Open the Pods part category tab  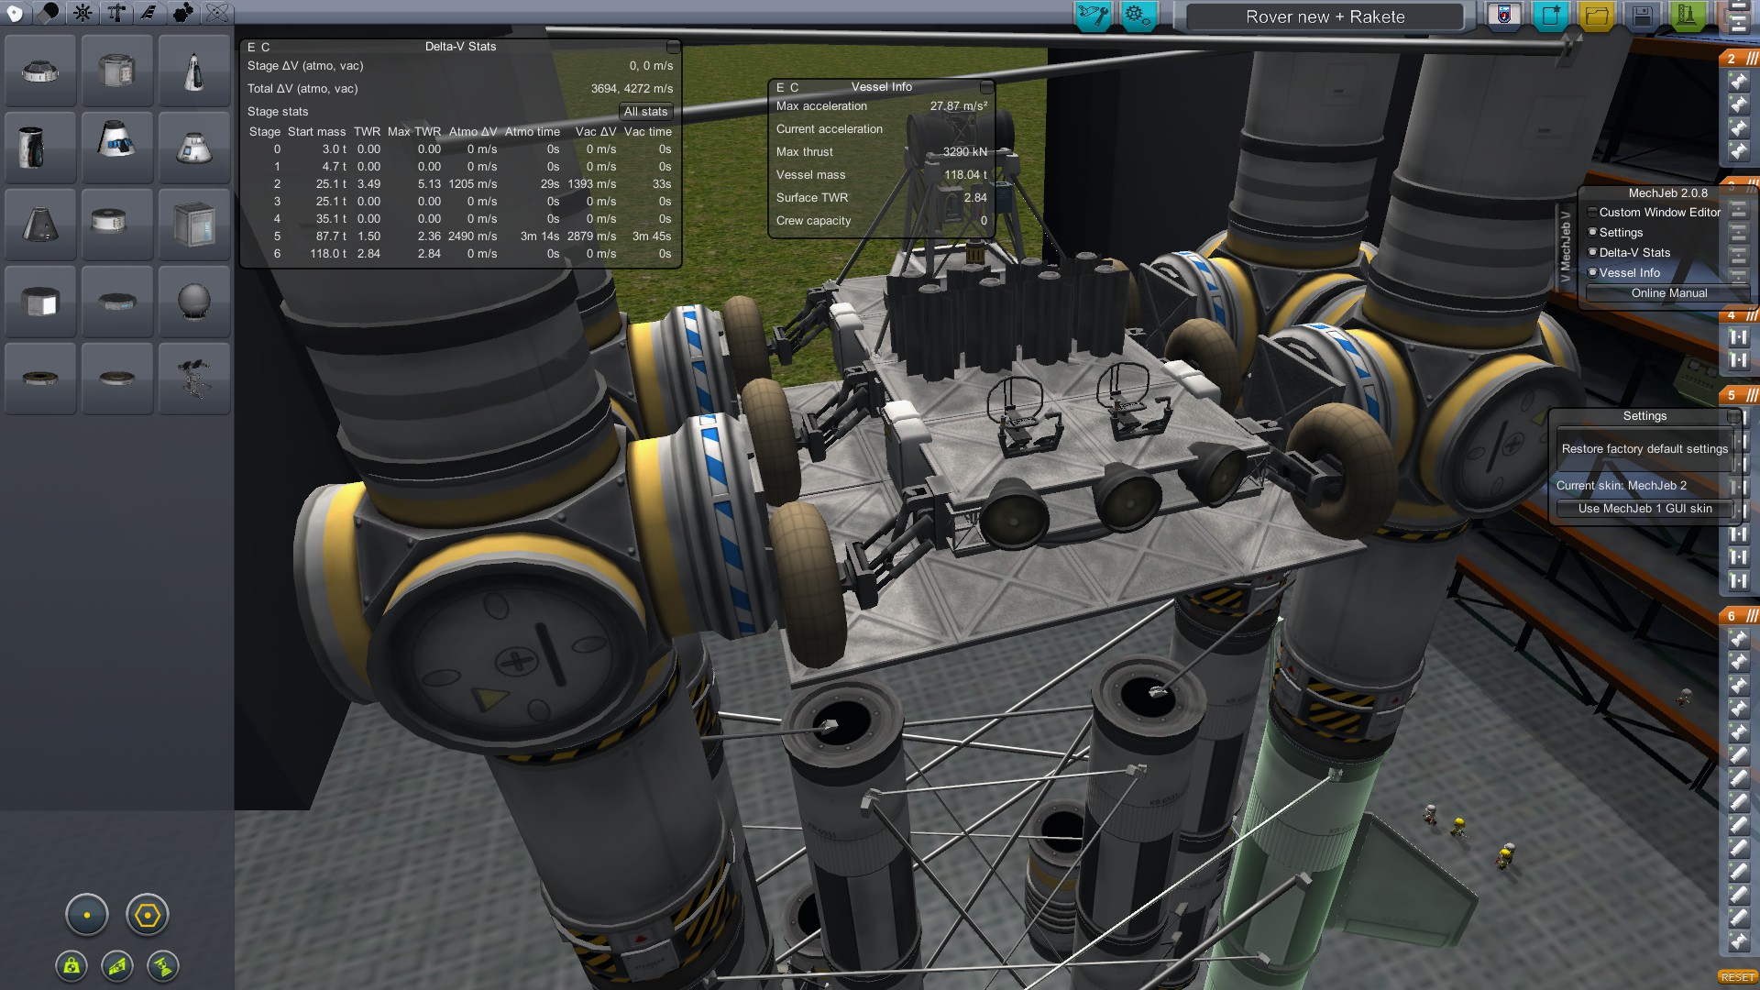(16, 13)
